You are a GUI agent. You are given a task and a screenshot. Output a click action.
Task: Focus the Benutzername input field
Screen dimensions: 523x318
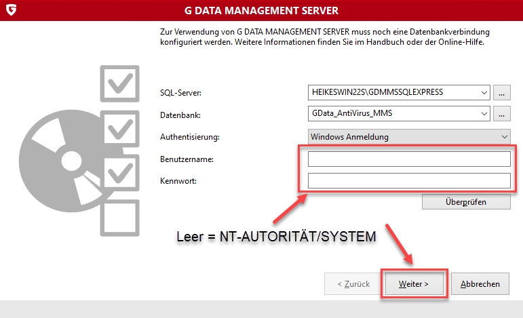[x=409, y=159]
